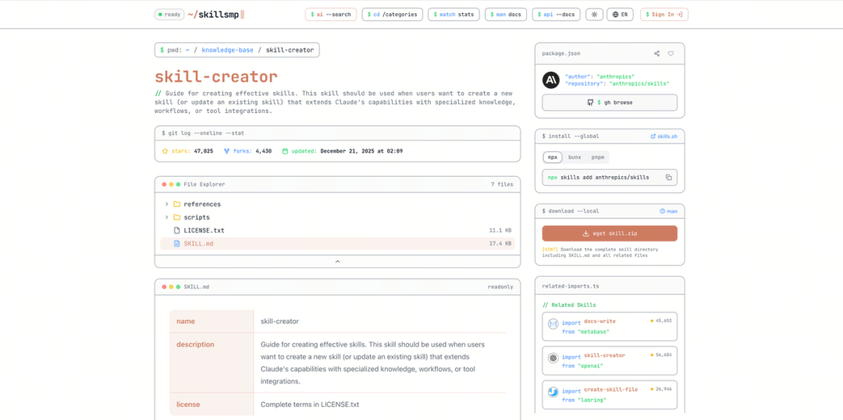This screenshot has width=843, height=420.
Task: Collapse the File Explorer with the chevron
Action: pos(337,262)
